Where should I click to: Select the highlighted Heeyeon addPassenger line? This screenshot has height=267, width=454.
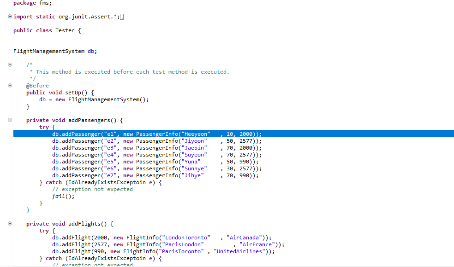157,133
